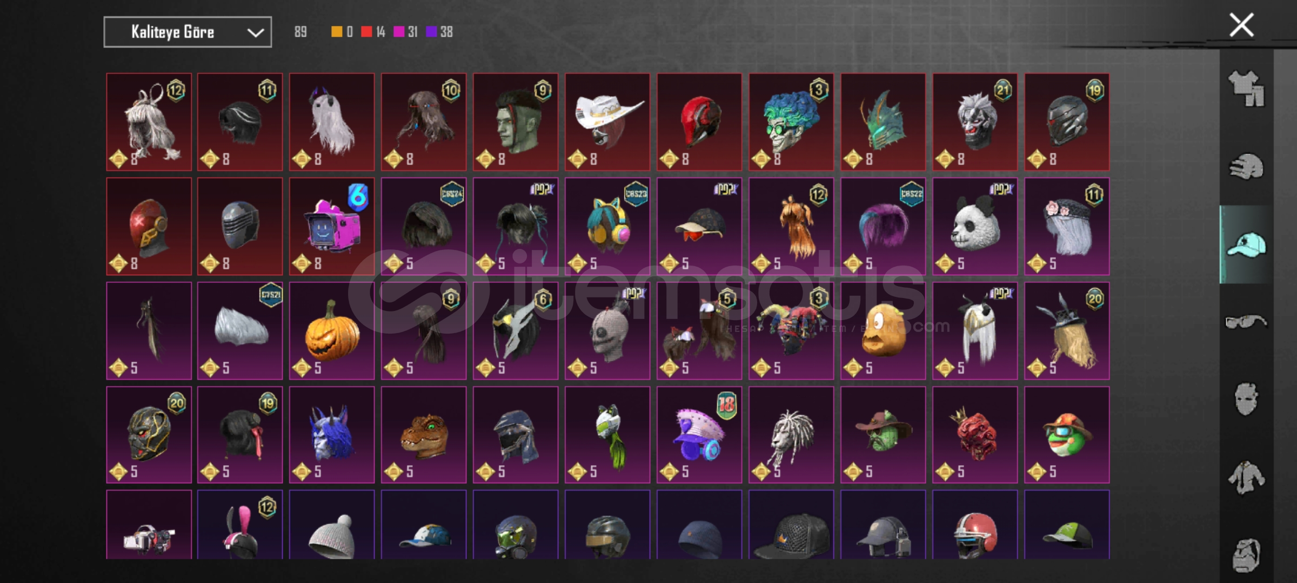Open the face mask category icon

pos(1246,399)
